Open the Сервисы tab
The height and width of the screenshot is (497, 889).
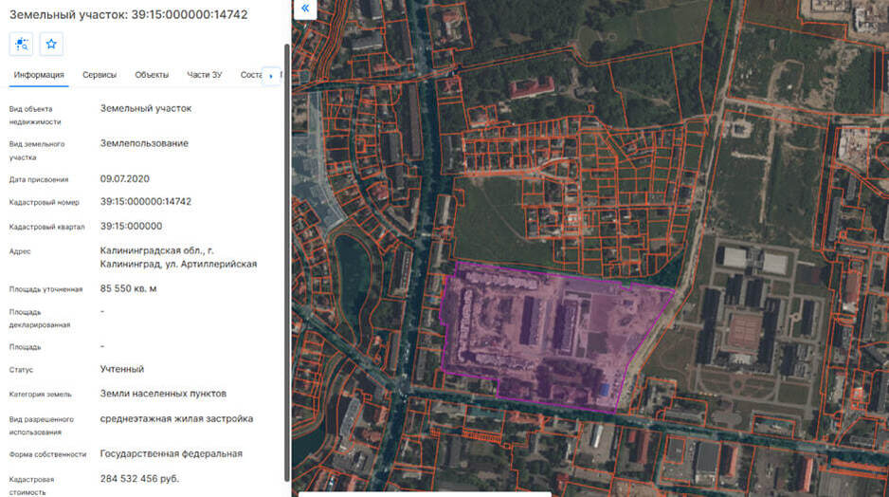[x=100, y=75]
